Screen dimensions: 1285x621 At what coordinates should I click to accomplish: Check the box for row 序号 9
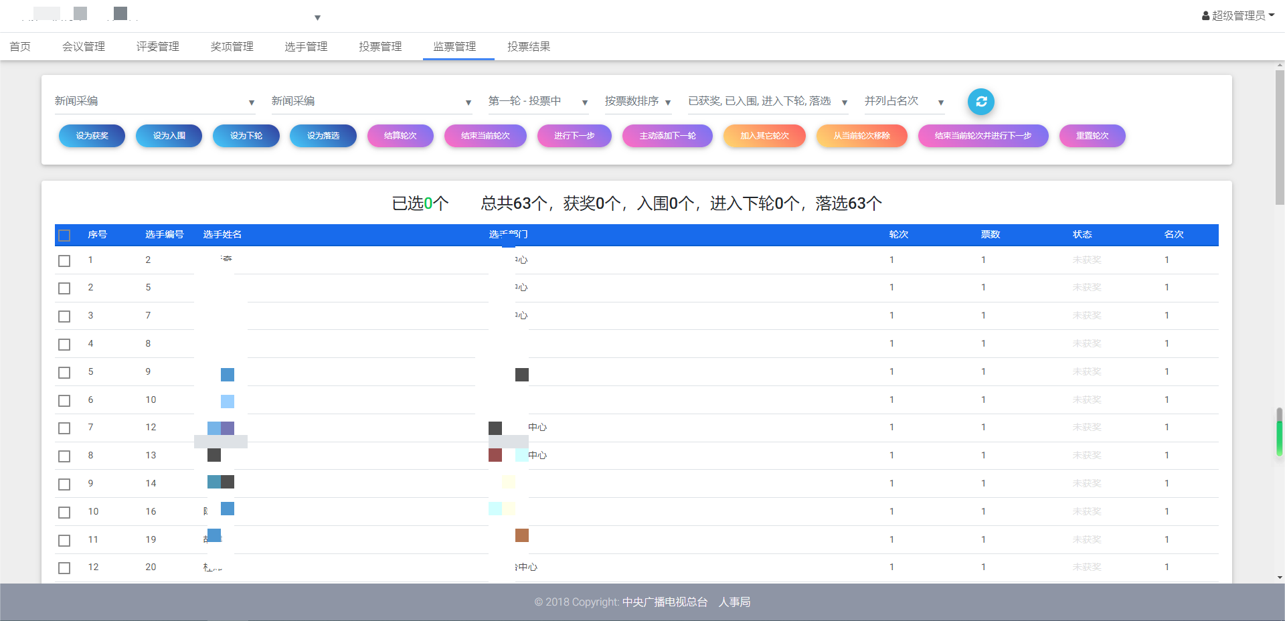(x=64, y=484)
